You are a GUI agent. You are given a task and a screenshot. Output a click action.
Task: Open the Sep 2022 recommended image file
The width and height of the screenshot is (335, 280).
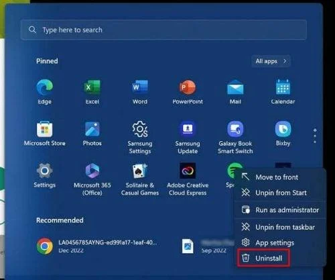[x=206, y=246]
